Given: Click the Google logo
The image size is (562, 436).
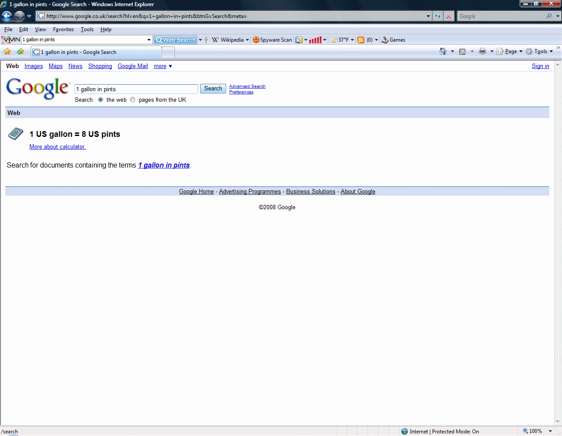Looking at the screenshot, I should point(38,88).
